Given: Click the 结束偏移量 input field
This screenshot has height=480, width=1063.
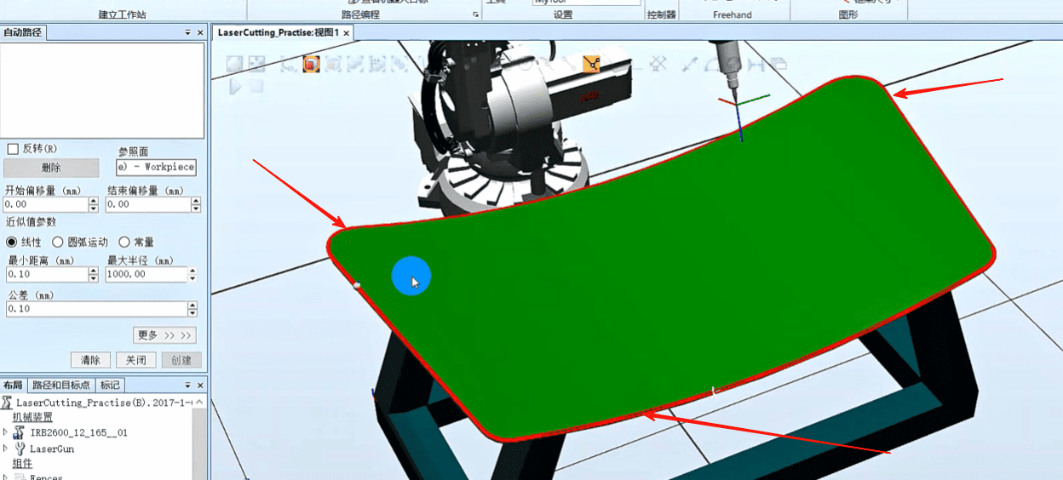Looking at the screenshot, I should tap(148, 205).
